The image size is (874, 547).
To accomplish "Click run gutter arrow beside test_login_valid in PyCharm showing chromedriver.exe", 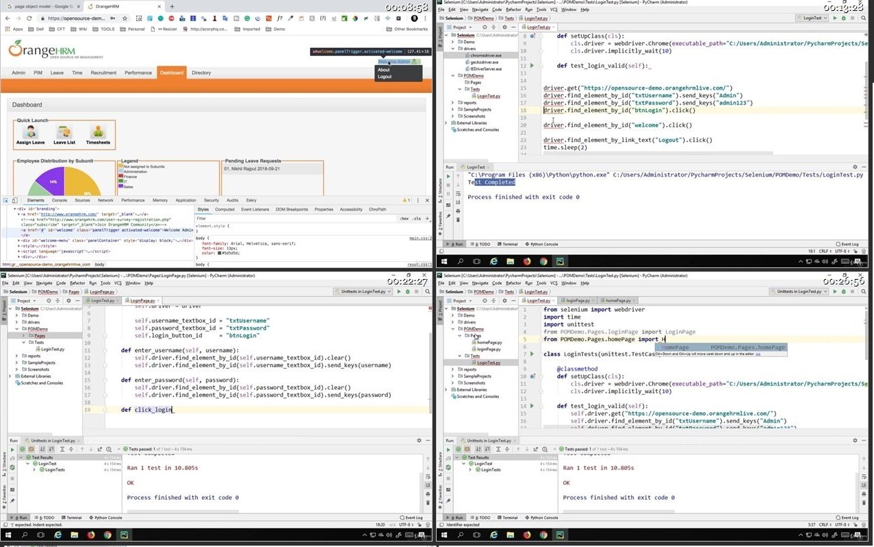I will [532, 66].
